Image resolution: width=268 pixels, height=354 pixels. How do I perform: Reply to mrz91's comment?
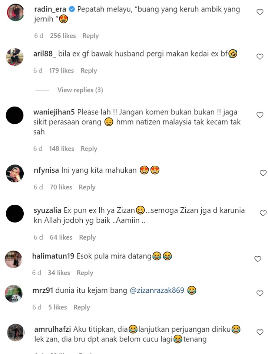click(82, 308)
